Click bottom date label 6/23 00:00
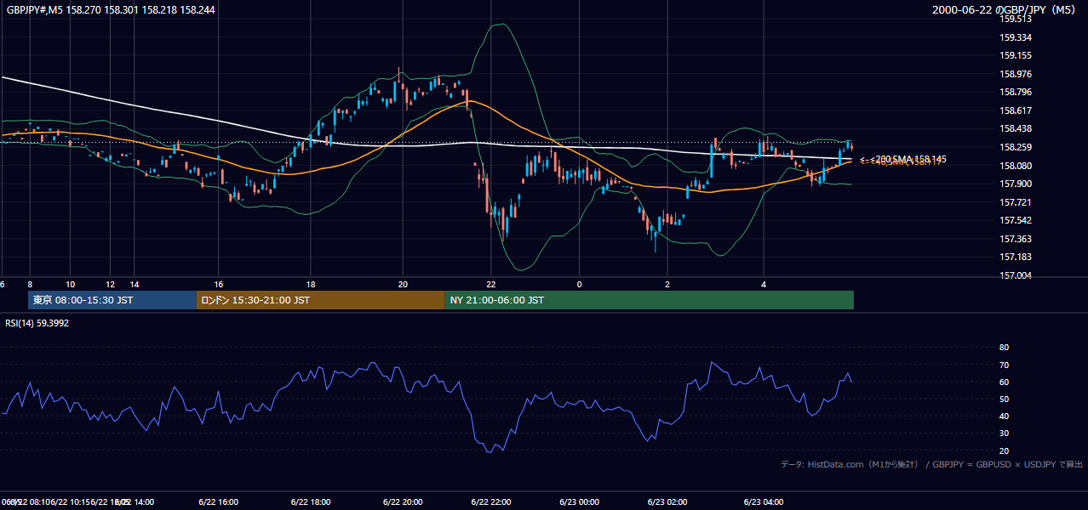The image size is (1088, 510). click(580, 501)
